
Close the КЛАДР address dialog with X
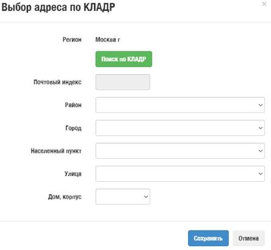tap(264, 4)
